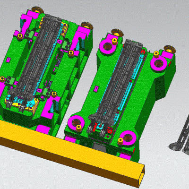Select top-right magenta guide ring on right die

[159, 63]
